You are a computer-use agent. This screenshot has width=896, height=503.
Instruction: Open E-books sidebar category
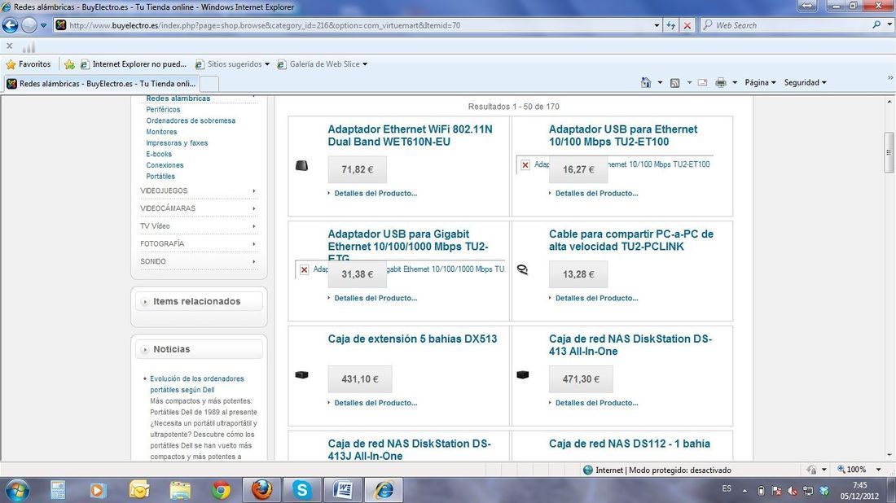tap(158, 154)
